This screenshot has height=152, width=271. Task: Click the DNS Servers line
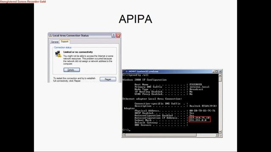point(161,125)
